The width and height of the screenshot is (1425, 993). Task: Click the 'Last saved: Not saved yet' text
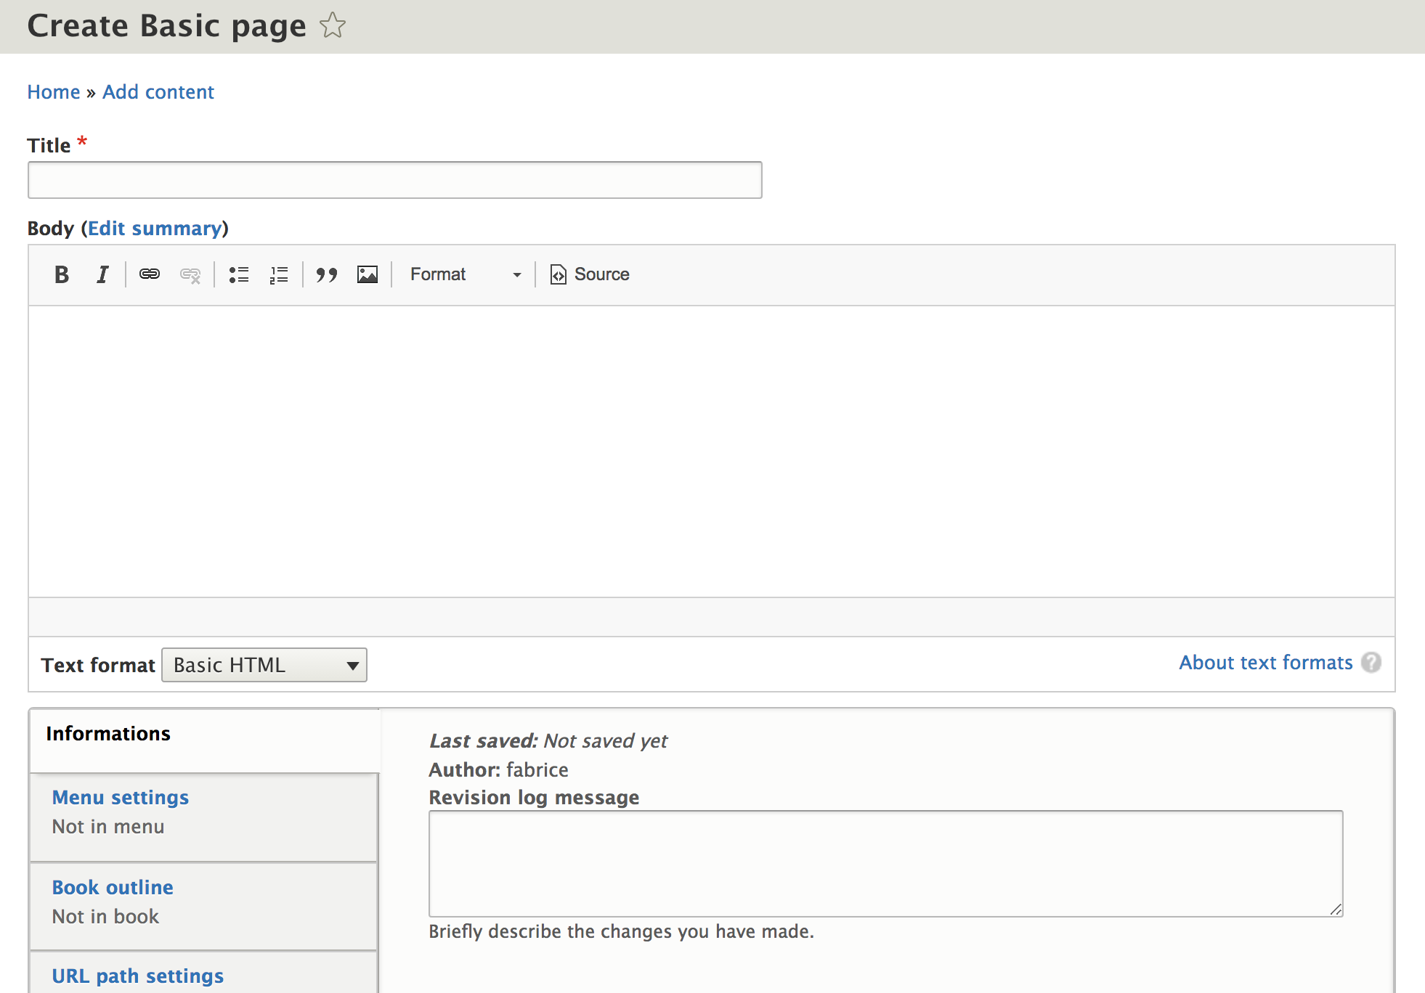click(x=548, y=741)
